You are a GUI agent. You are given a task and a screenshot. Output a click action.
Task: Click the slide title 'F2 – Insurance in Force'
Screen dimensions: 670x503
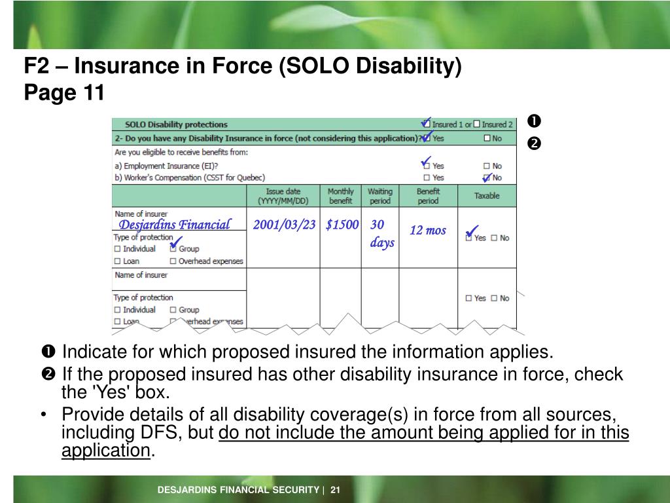pyautogui.click(x=149, y=66)
